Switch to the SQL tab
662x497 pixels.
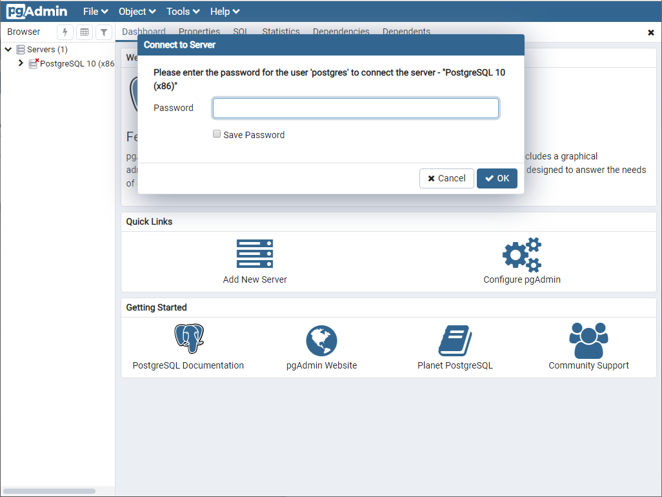(240, 31)
